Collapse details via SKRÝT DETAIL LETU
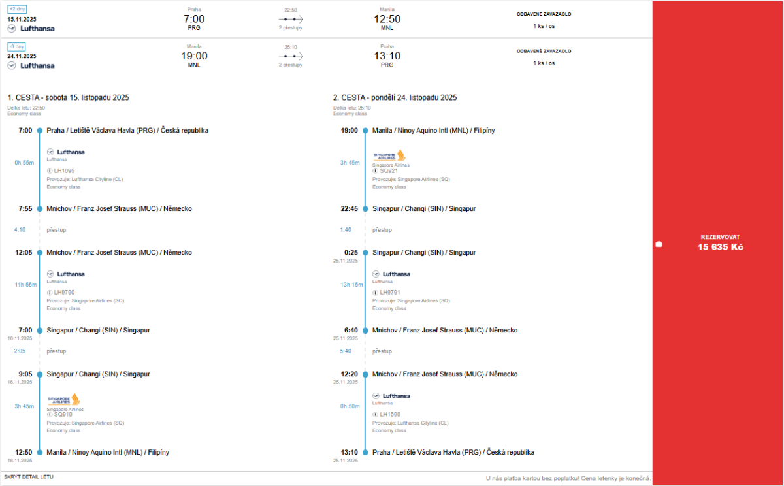Screen dimensions: 784x486 29,477
